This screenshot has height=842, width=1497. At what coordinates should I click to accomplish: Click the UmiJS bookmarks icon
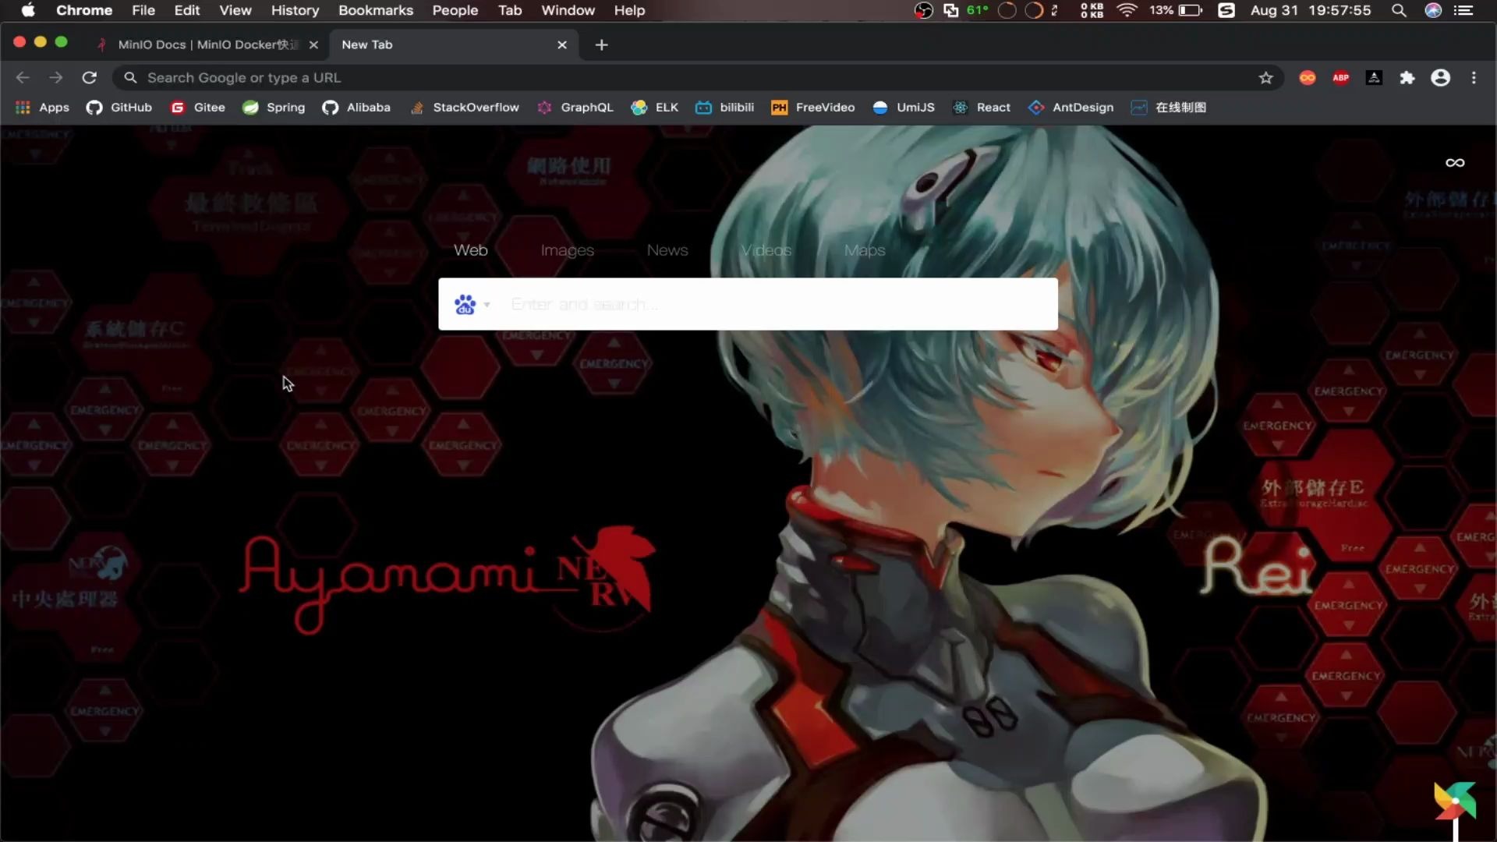[x=881, y=107]
